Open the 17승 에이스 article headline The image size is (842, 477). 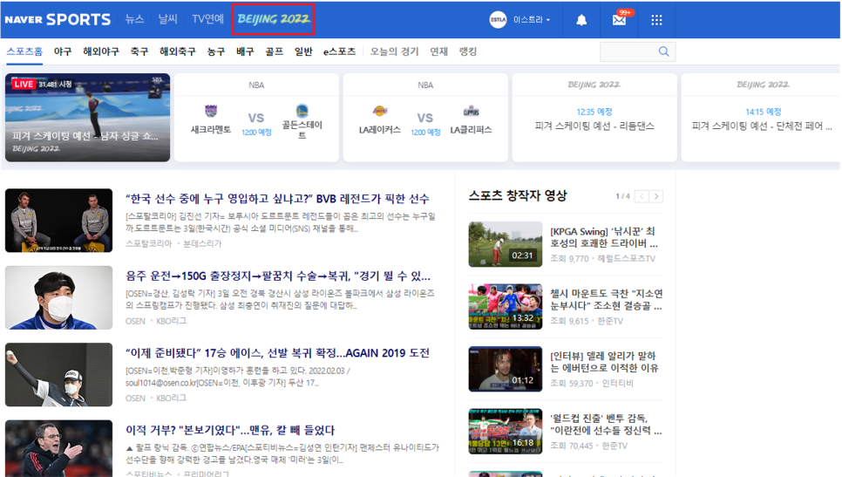point(278,353)
